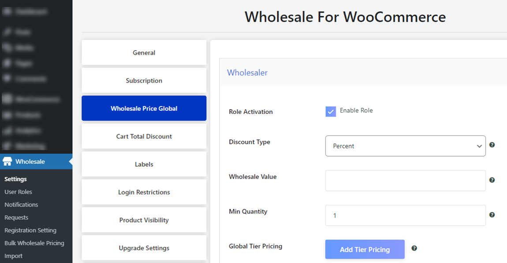Click help icon beside Wholesale Value field

pos(492,180)
